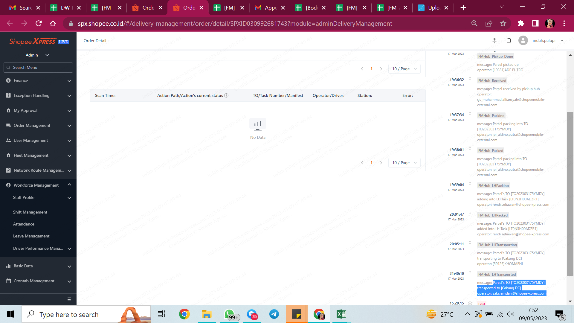Collapse sidebar using bottom hamburger icon
Viewport: 574px width, 323px height.
69,299
